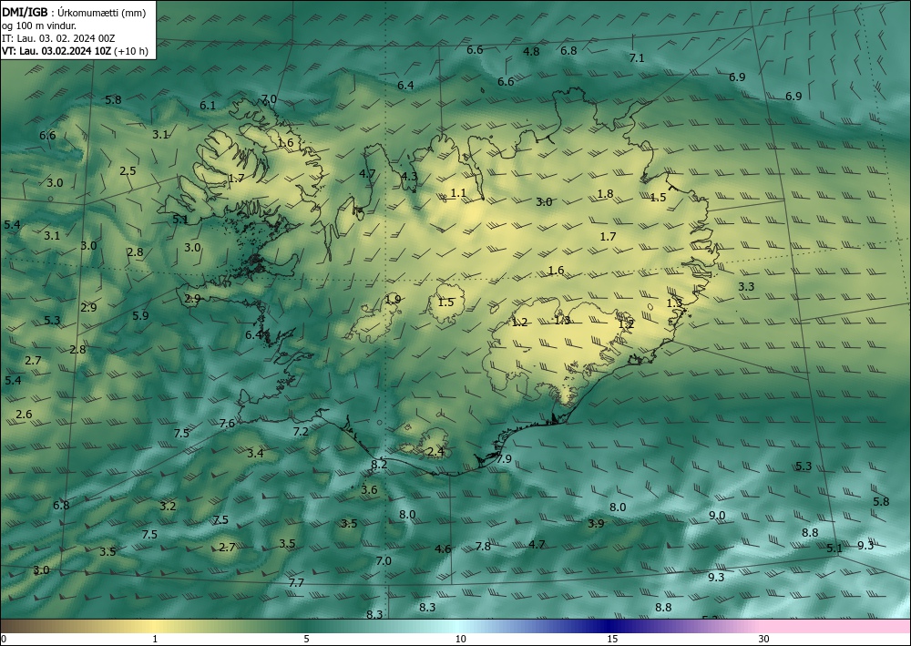Viewport: 911px width, 646px height.
Task: Select the 4.3 map value
Action: coord(409,176)
